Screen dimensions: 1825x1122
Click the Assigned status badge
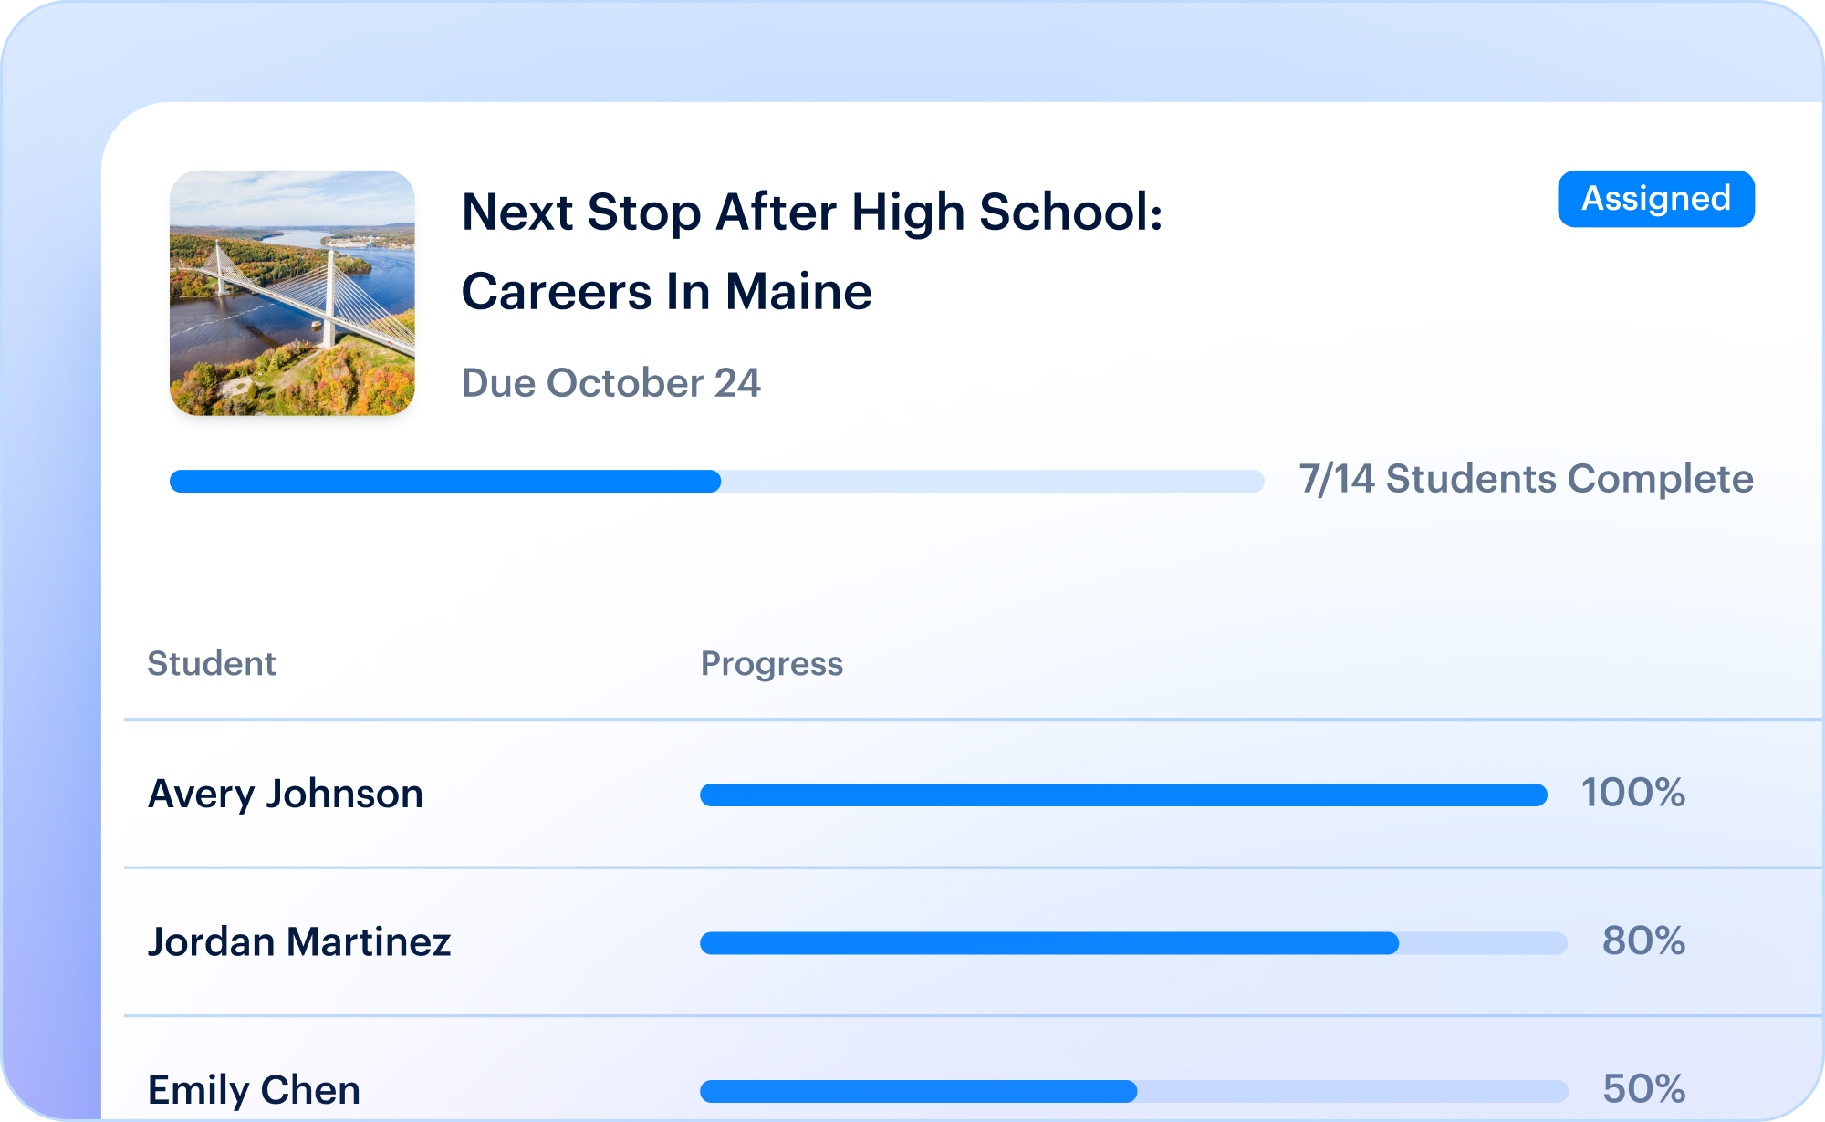(1655, 199)
